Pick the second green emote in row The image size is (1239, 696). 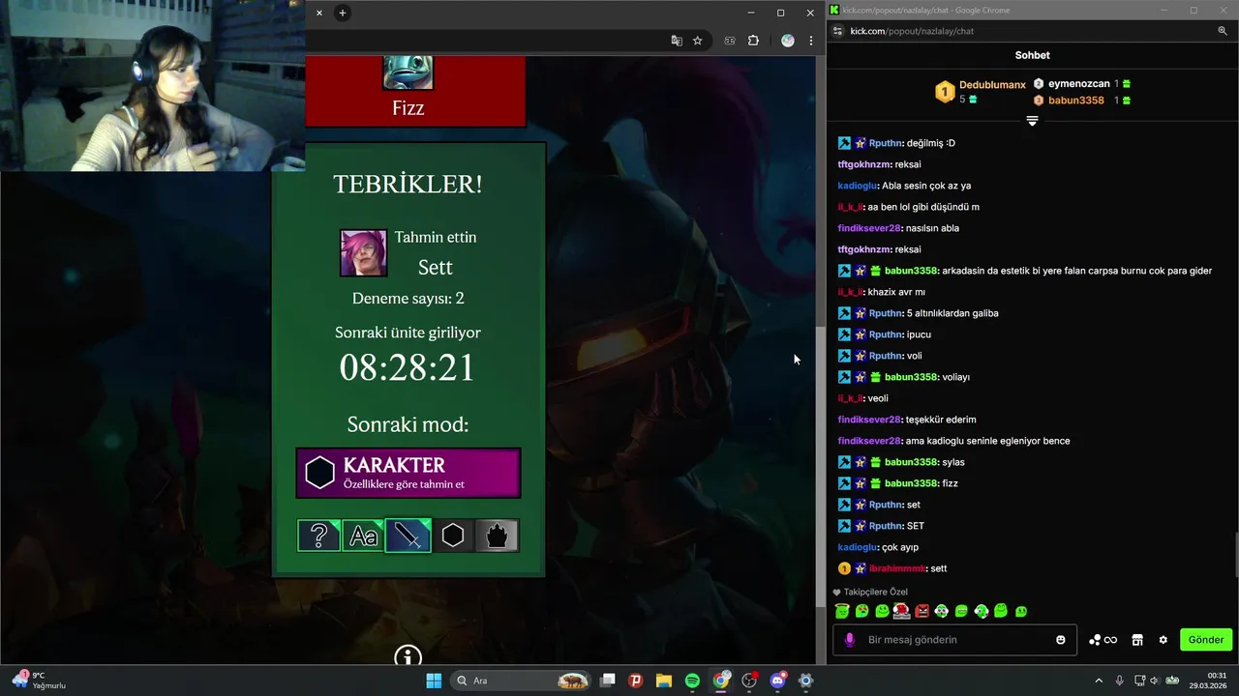coord(861,611)
